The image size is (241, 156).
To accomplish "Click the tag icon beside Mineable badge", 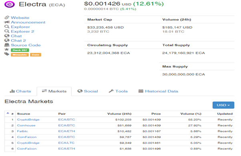I will coord(7,54).
